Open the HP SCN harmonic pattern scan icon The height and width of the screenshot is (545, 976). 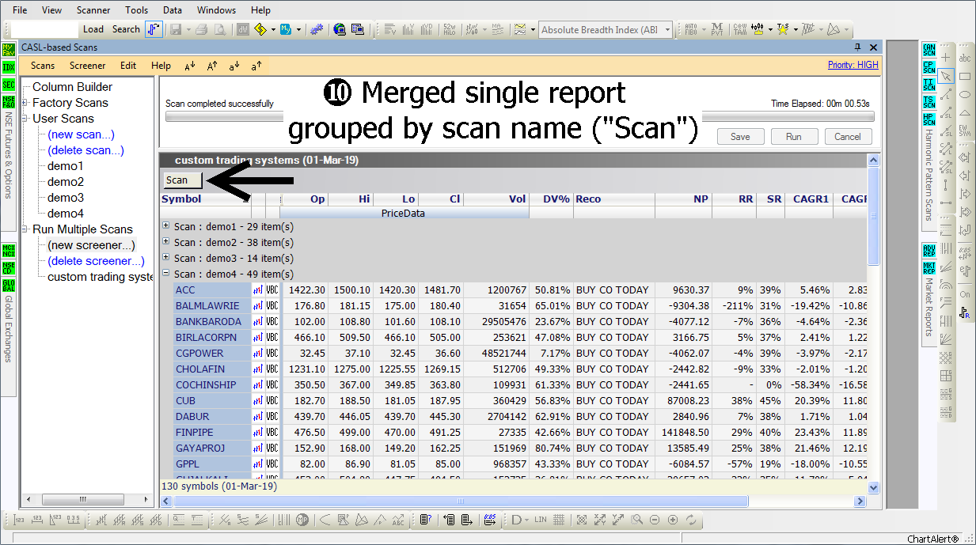coord(929,119)
